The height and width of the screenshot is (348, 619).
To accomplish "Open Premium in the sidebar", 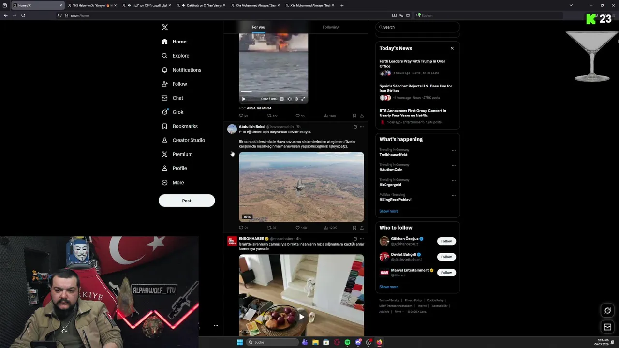I will coord(177,154).
